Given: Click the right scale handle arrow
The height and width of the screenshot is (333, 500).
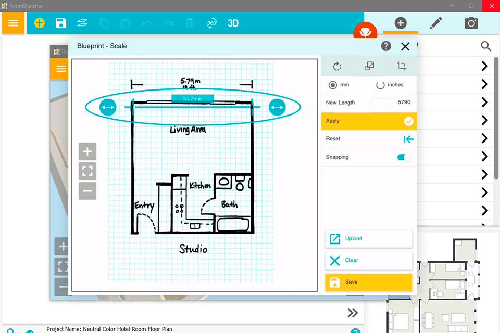Looking at the screenshot, I should [x=277, y=107].
